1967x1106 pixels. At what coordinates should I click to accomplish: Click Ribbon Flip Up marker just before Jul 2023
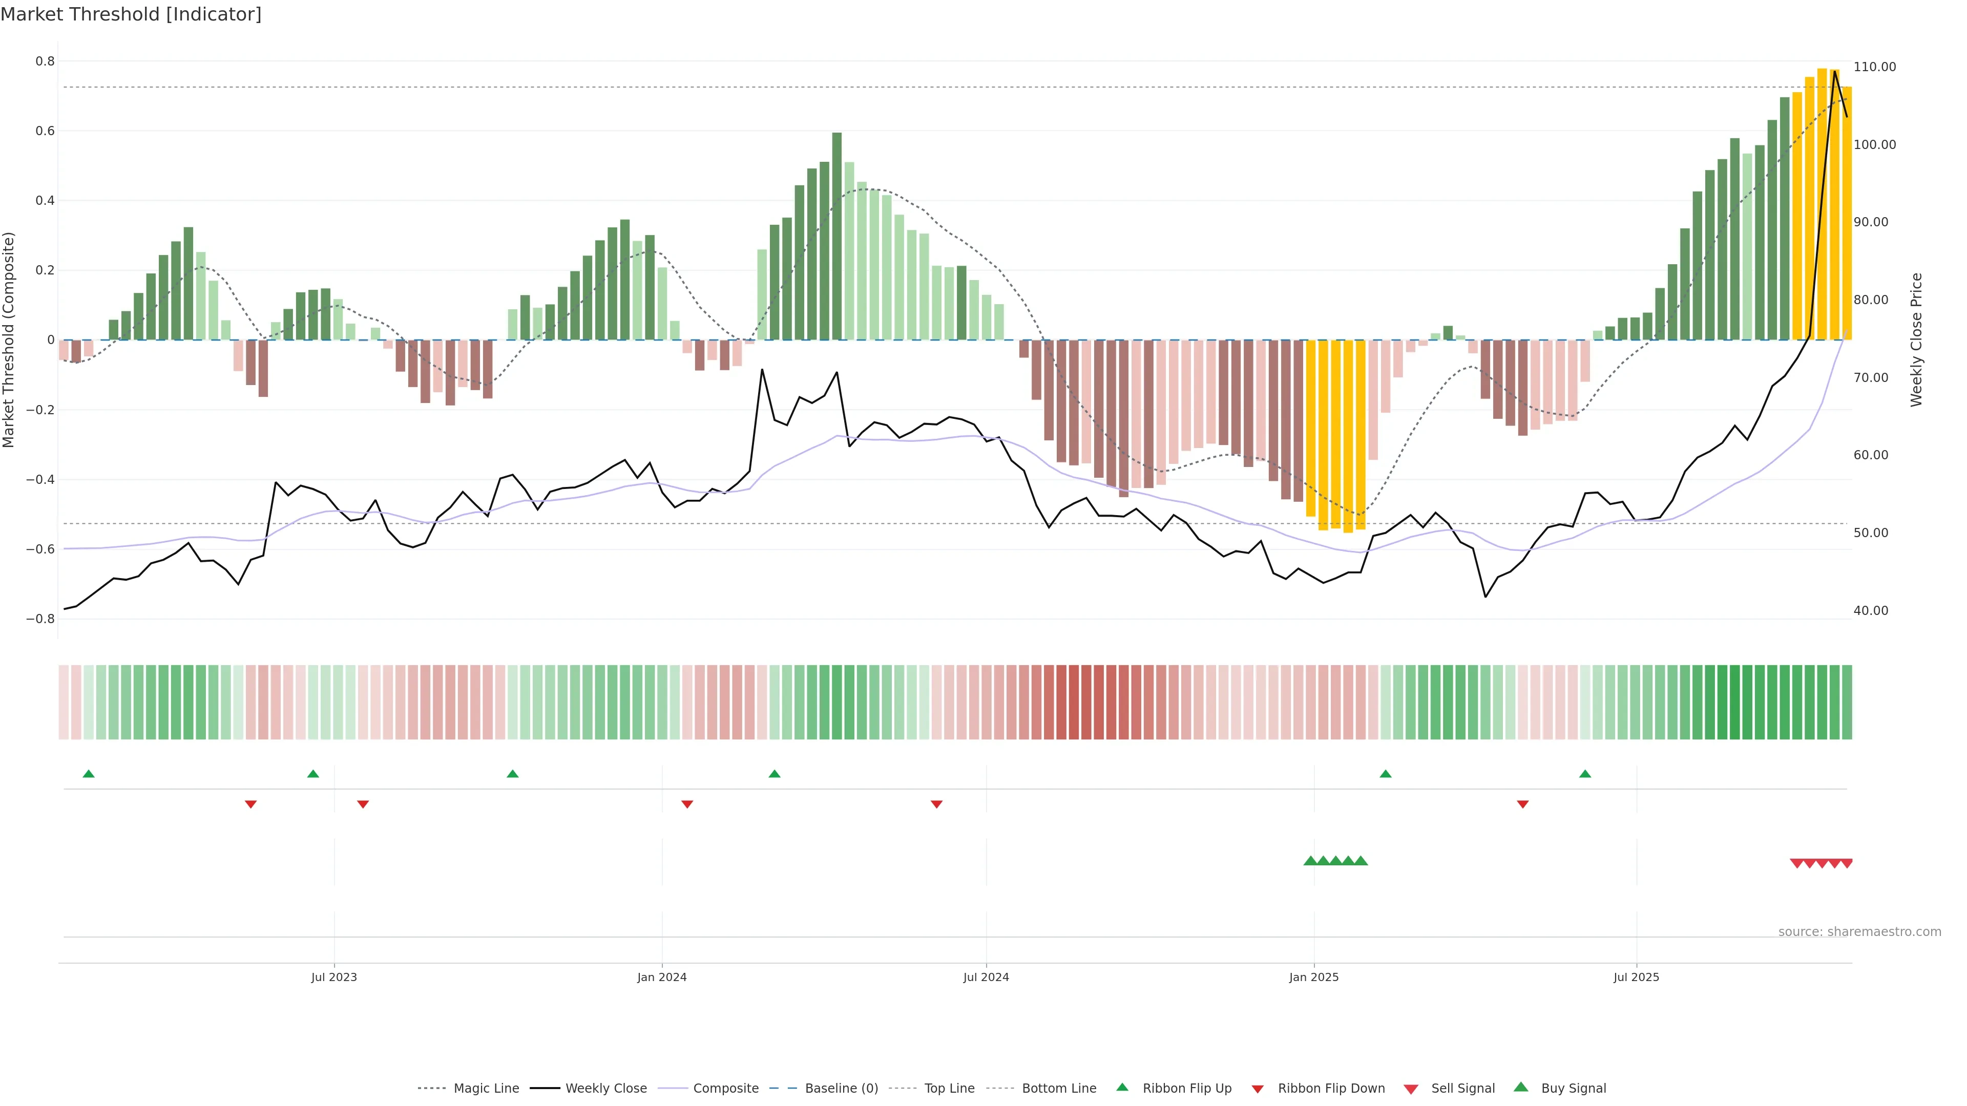click(313, 774)
